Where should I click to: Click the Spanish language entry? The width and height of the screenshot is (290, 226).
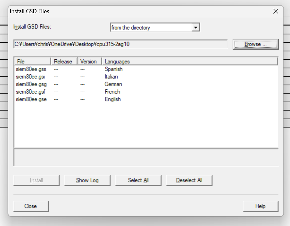tap(114, 69)
